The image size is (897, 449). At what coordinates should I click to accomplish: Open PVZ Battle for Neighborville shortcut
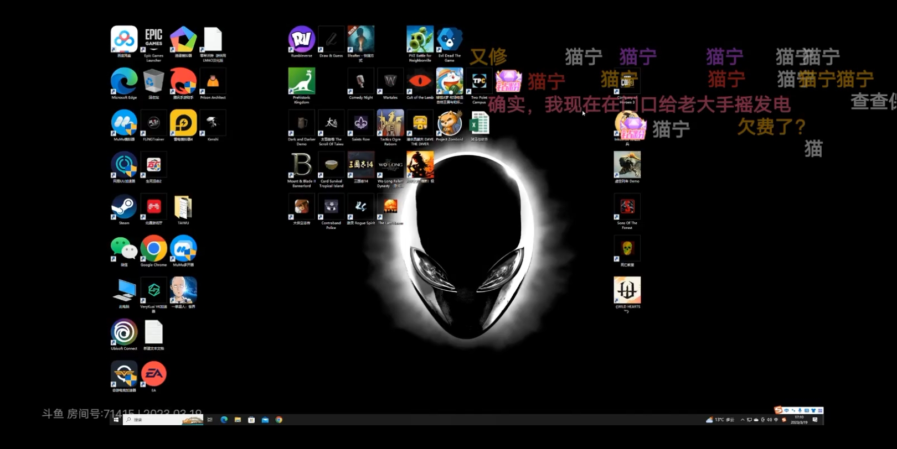(420, 44)
